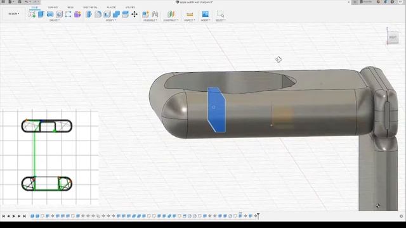Image resolution: width=406 pixels, height=228 pixels.
Task: Select the Shell tool
Action: 107,14
